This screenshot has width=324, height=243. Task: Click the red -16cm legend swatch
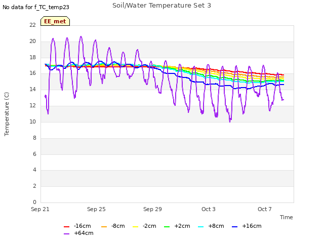coord(66,227)
